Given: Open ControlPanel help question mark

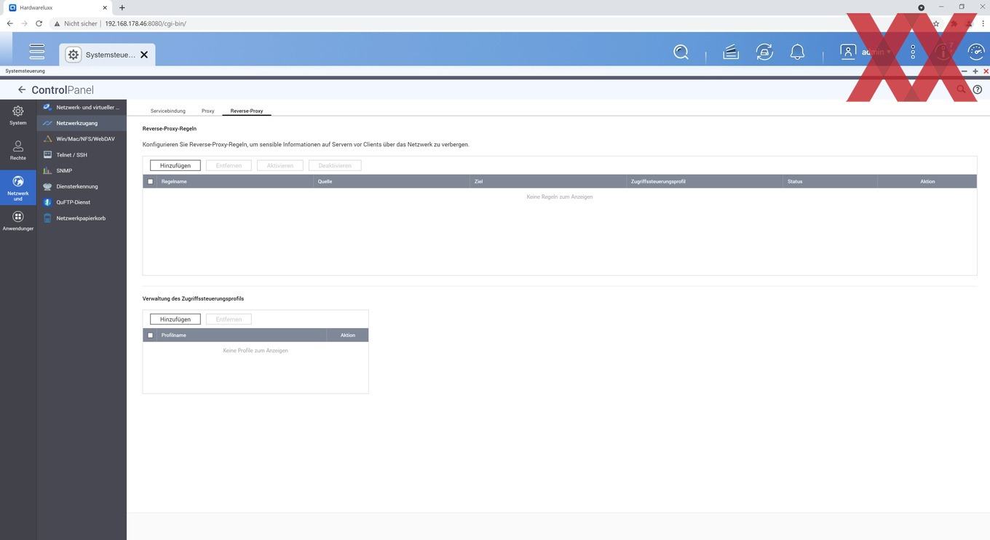Looking at the screenshot, I should click(x=978, y=90).
